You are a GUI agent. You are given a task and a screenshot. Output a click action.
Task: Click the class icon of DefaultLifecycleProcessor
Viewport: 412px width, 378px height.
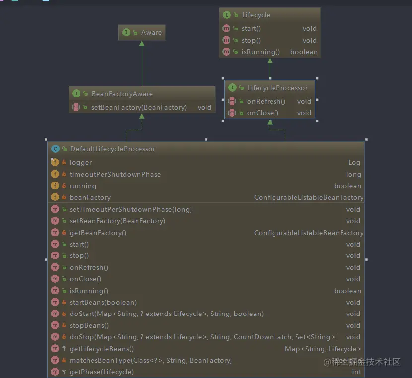coord(55,148)
